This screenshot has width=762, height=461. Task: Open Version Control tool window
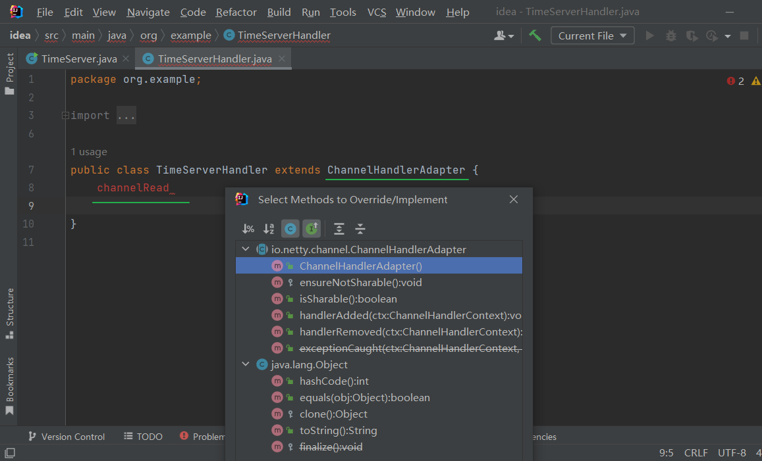67,436
